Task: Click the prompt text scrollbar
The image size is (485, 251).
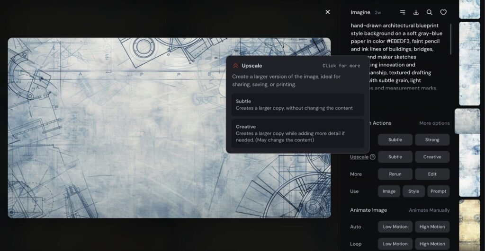Action: click(x=451, y=39)
